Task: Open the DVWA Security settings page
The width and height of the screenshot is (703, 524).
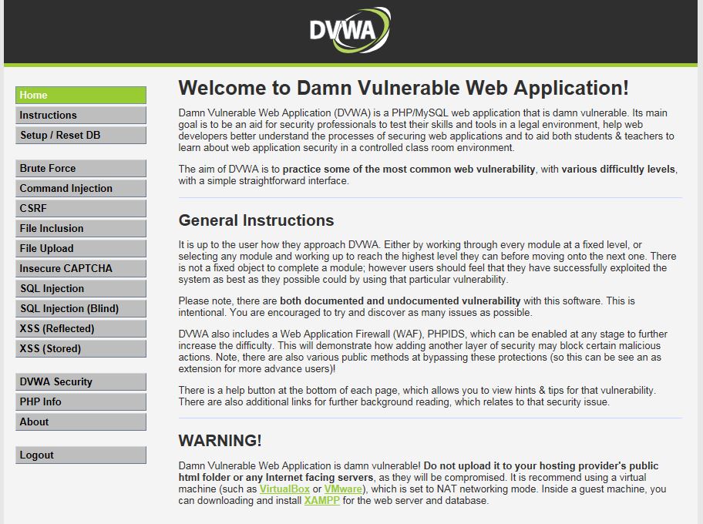Action: pos(81,381)
